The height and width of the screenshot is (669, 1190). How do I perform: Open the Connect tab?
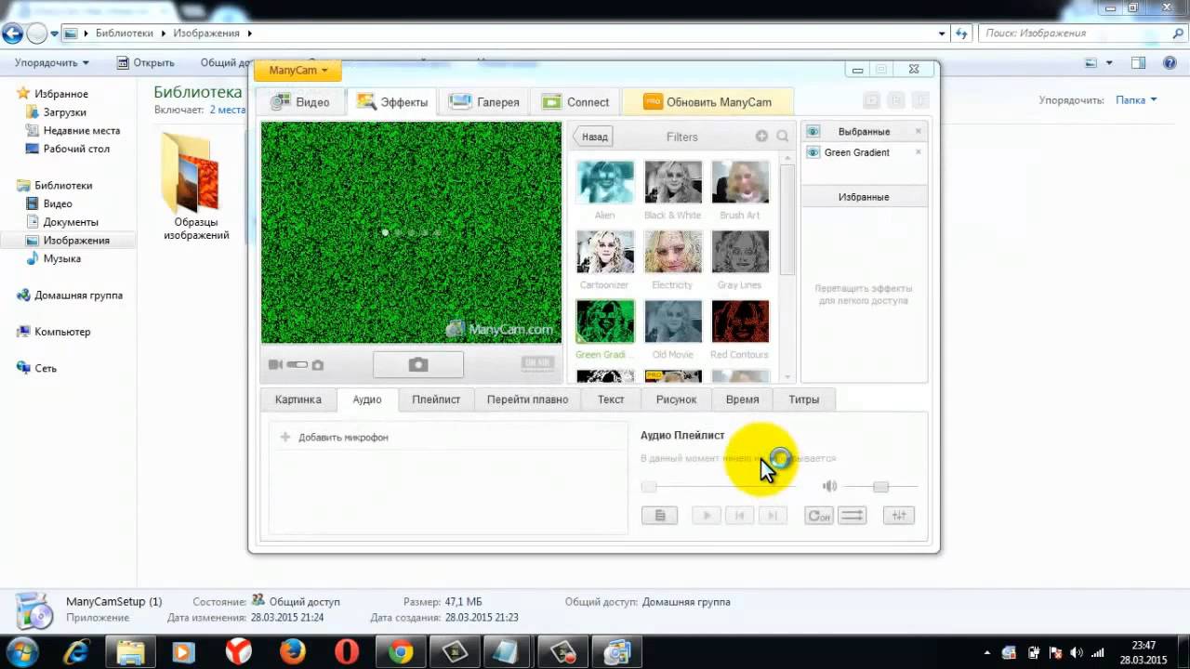pyautogui.click(x=576, y=102)
